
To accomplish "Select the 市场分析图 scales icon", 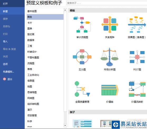I will click(110, 57).
